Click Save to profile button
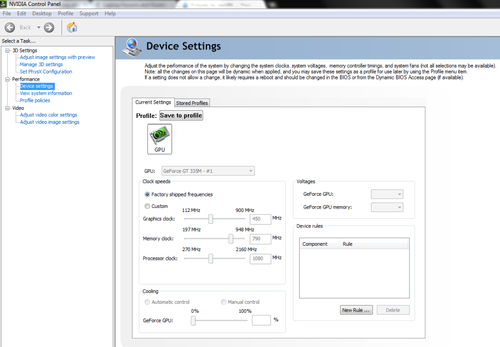The width and height of the screenshot is (500, 347). (x=181, y=116)
